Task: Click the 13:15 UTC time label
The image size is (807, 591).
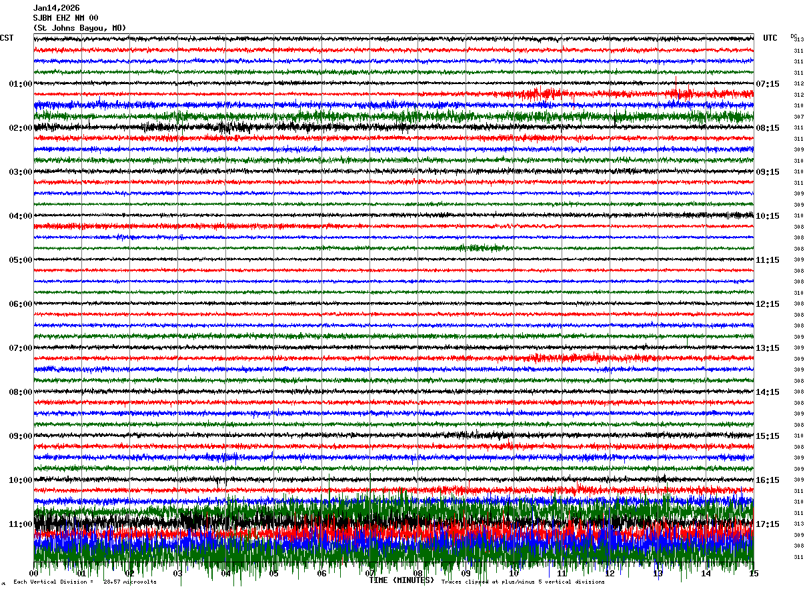Action: click(x=768, y=348)
